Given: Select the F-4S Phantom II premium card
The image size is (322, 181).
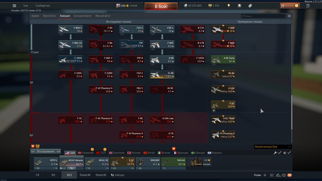Looking at the screenshot, I should [x=223, y=135].
